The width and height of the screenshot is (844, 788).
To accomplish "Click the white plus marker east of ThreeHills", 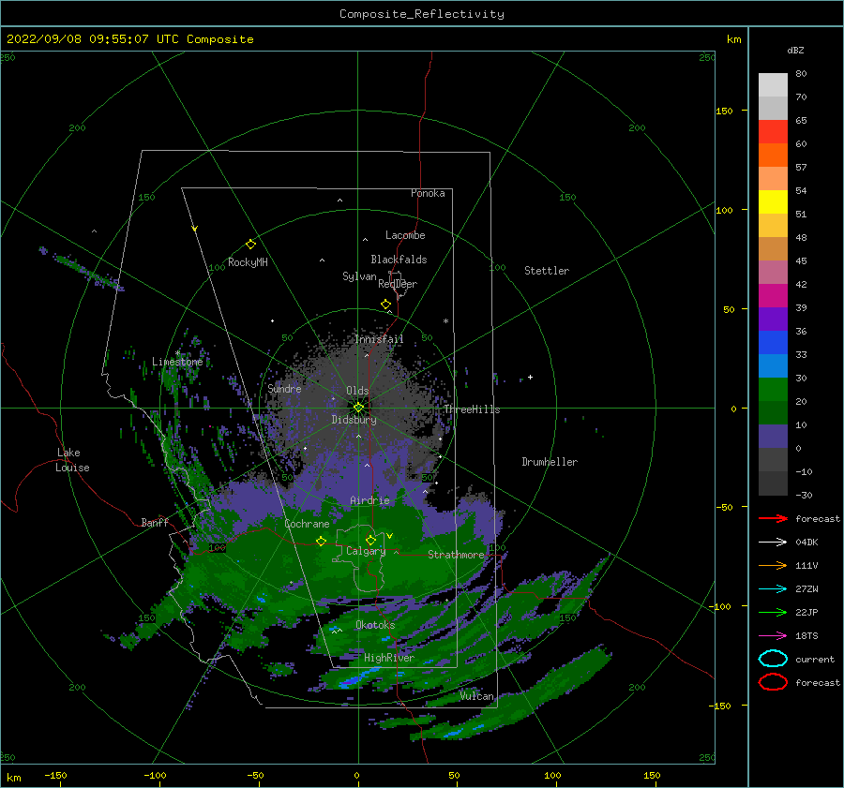I will (530, 377).
